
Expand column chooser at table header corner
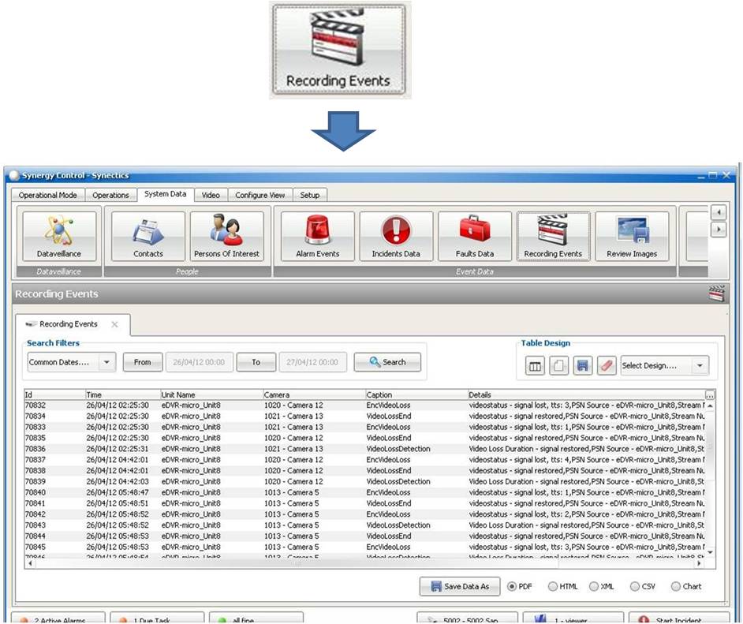(x=710, y=394)
